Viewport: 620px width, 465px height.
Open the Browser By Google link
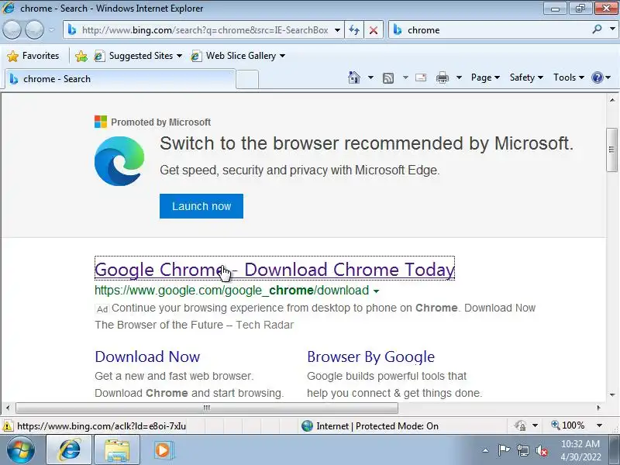point(371,356)
